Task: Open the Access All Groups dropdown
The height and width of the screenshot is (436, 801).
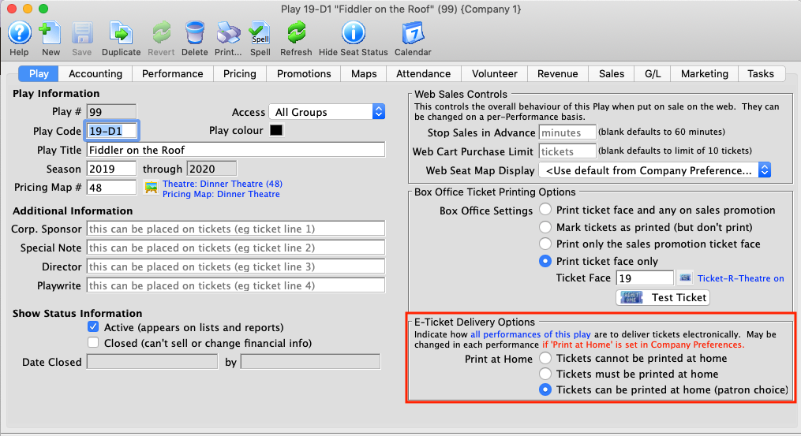Action: (327, 112)
